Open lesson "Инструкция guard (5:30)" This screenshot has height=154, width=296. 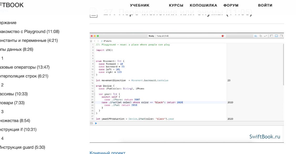pos(23,147)
